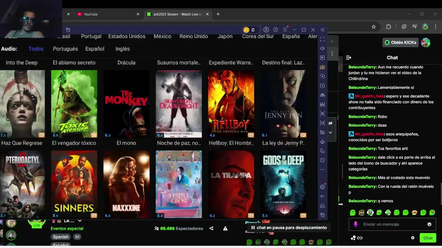Filter by country Corea del Sur
Viewport: 442px width, 248px height.
(258, 37)
